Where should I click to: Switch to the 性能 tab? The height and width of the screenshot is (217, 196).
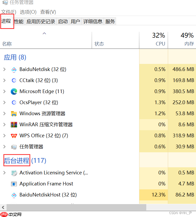coord(19,22)
